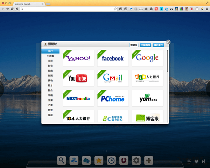The height and width of the screenshot is (168, 210).
Task: Select the 購物 category
Action: pyautogui.click(x=50, y=80)
